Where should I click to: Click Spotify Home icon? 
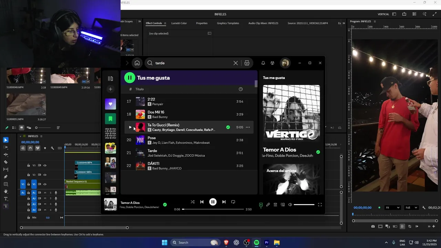click(x=137, y=63)
